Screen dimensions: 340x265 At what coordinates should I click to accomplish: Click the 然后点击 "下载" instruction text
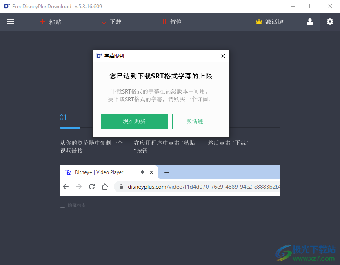tap(228, 143)
